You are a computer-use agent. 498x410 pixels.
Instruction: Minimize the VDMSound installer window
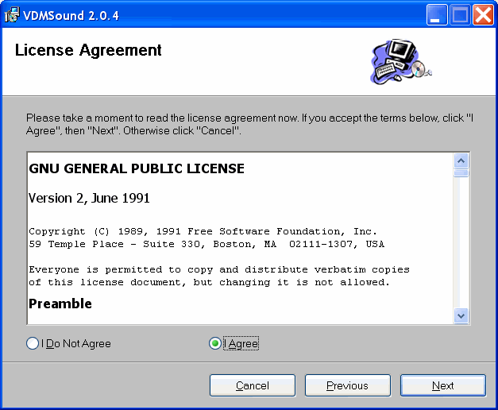point(437,14)
